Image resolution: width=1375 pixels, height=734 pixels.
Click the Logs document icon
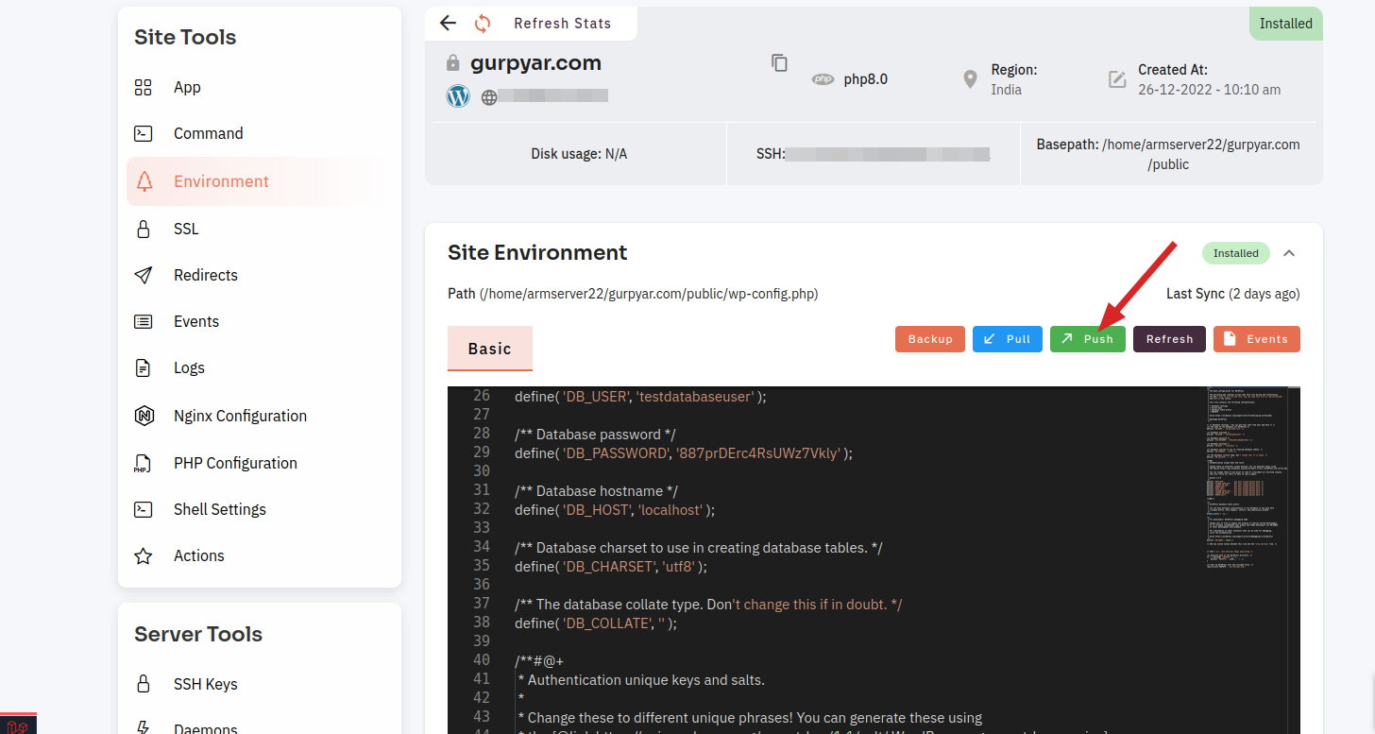point(144,367)
